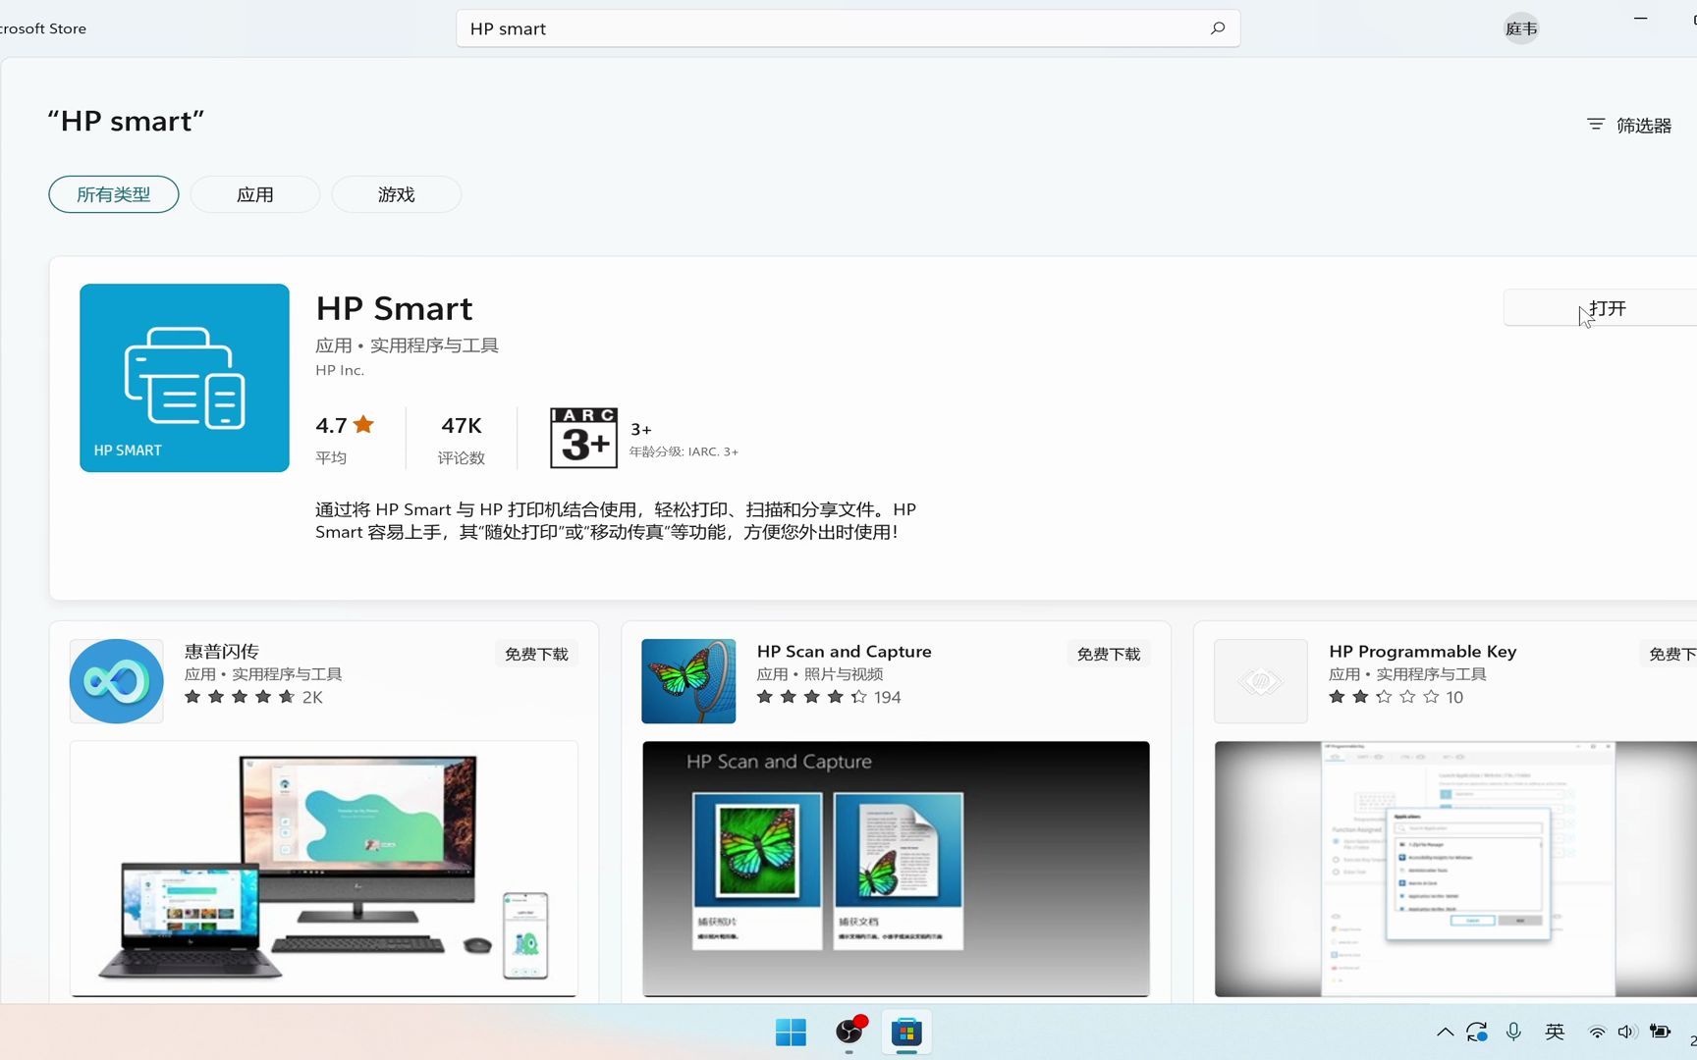The height and width of the screenshot is (1060, 1697).
Task: Select the 游戏 filter pill
Action: point(396,194)
